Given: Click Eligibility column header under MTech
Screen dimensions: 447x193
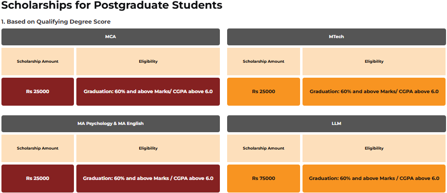Looking at the screenshot, I should click(374, 61).
